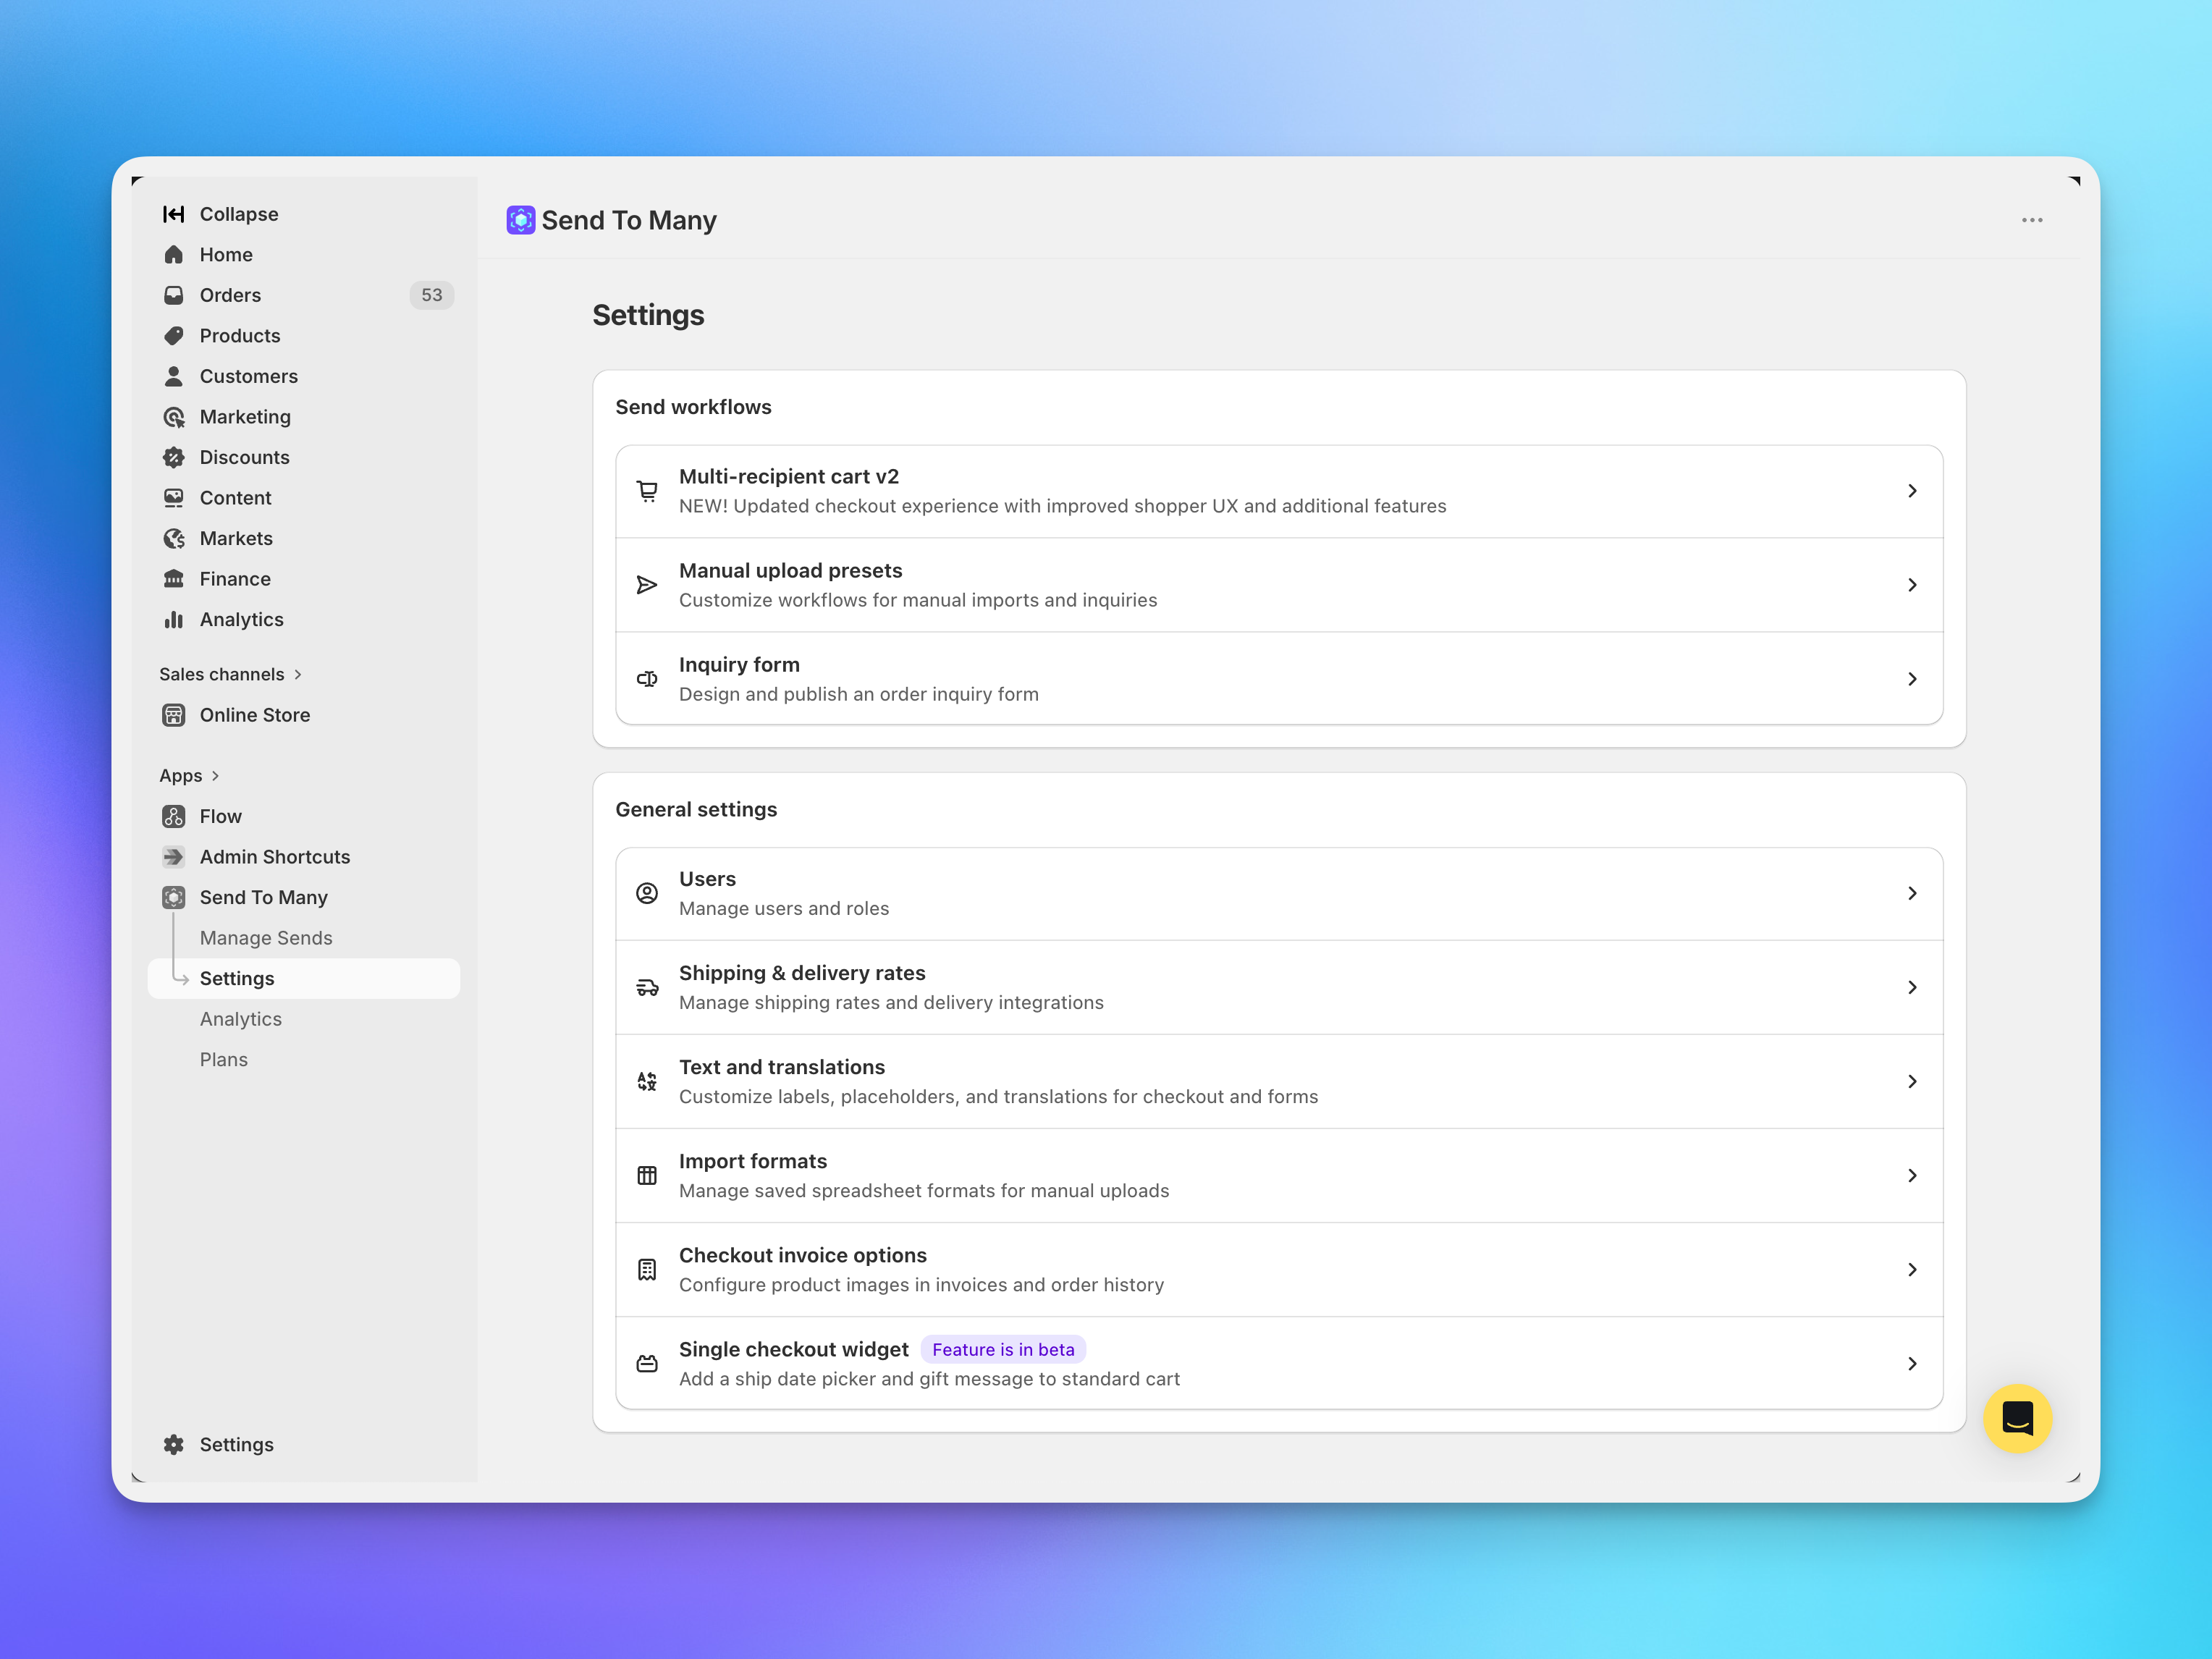This screenshot has width=2212, height=1659.
Task: Click the chevron on Inquiry form row
Action: click(1911, 679)
